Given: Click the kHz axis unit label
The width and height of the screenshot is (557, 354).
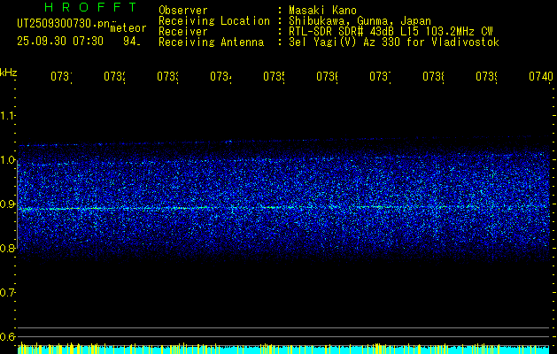Looking at the screenshot, I should click(x=8, y=73).
